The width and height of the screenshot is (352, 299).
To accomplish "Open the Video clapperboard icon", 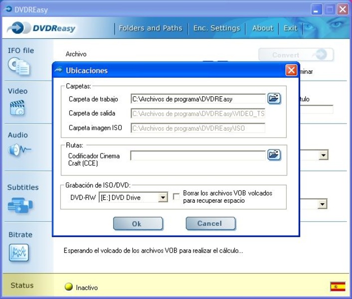I will tap(18, 108).
